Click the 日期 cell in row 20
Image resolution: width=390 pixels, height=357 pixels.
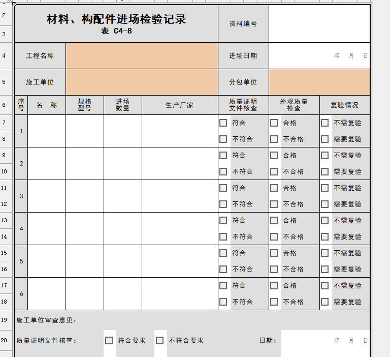(x=325, y=340)
